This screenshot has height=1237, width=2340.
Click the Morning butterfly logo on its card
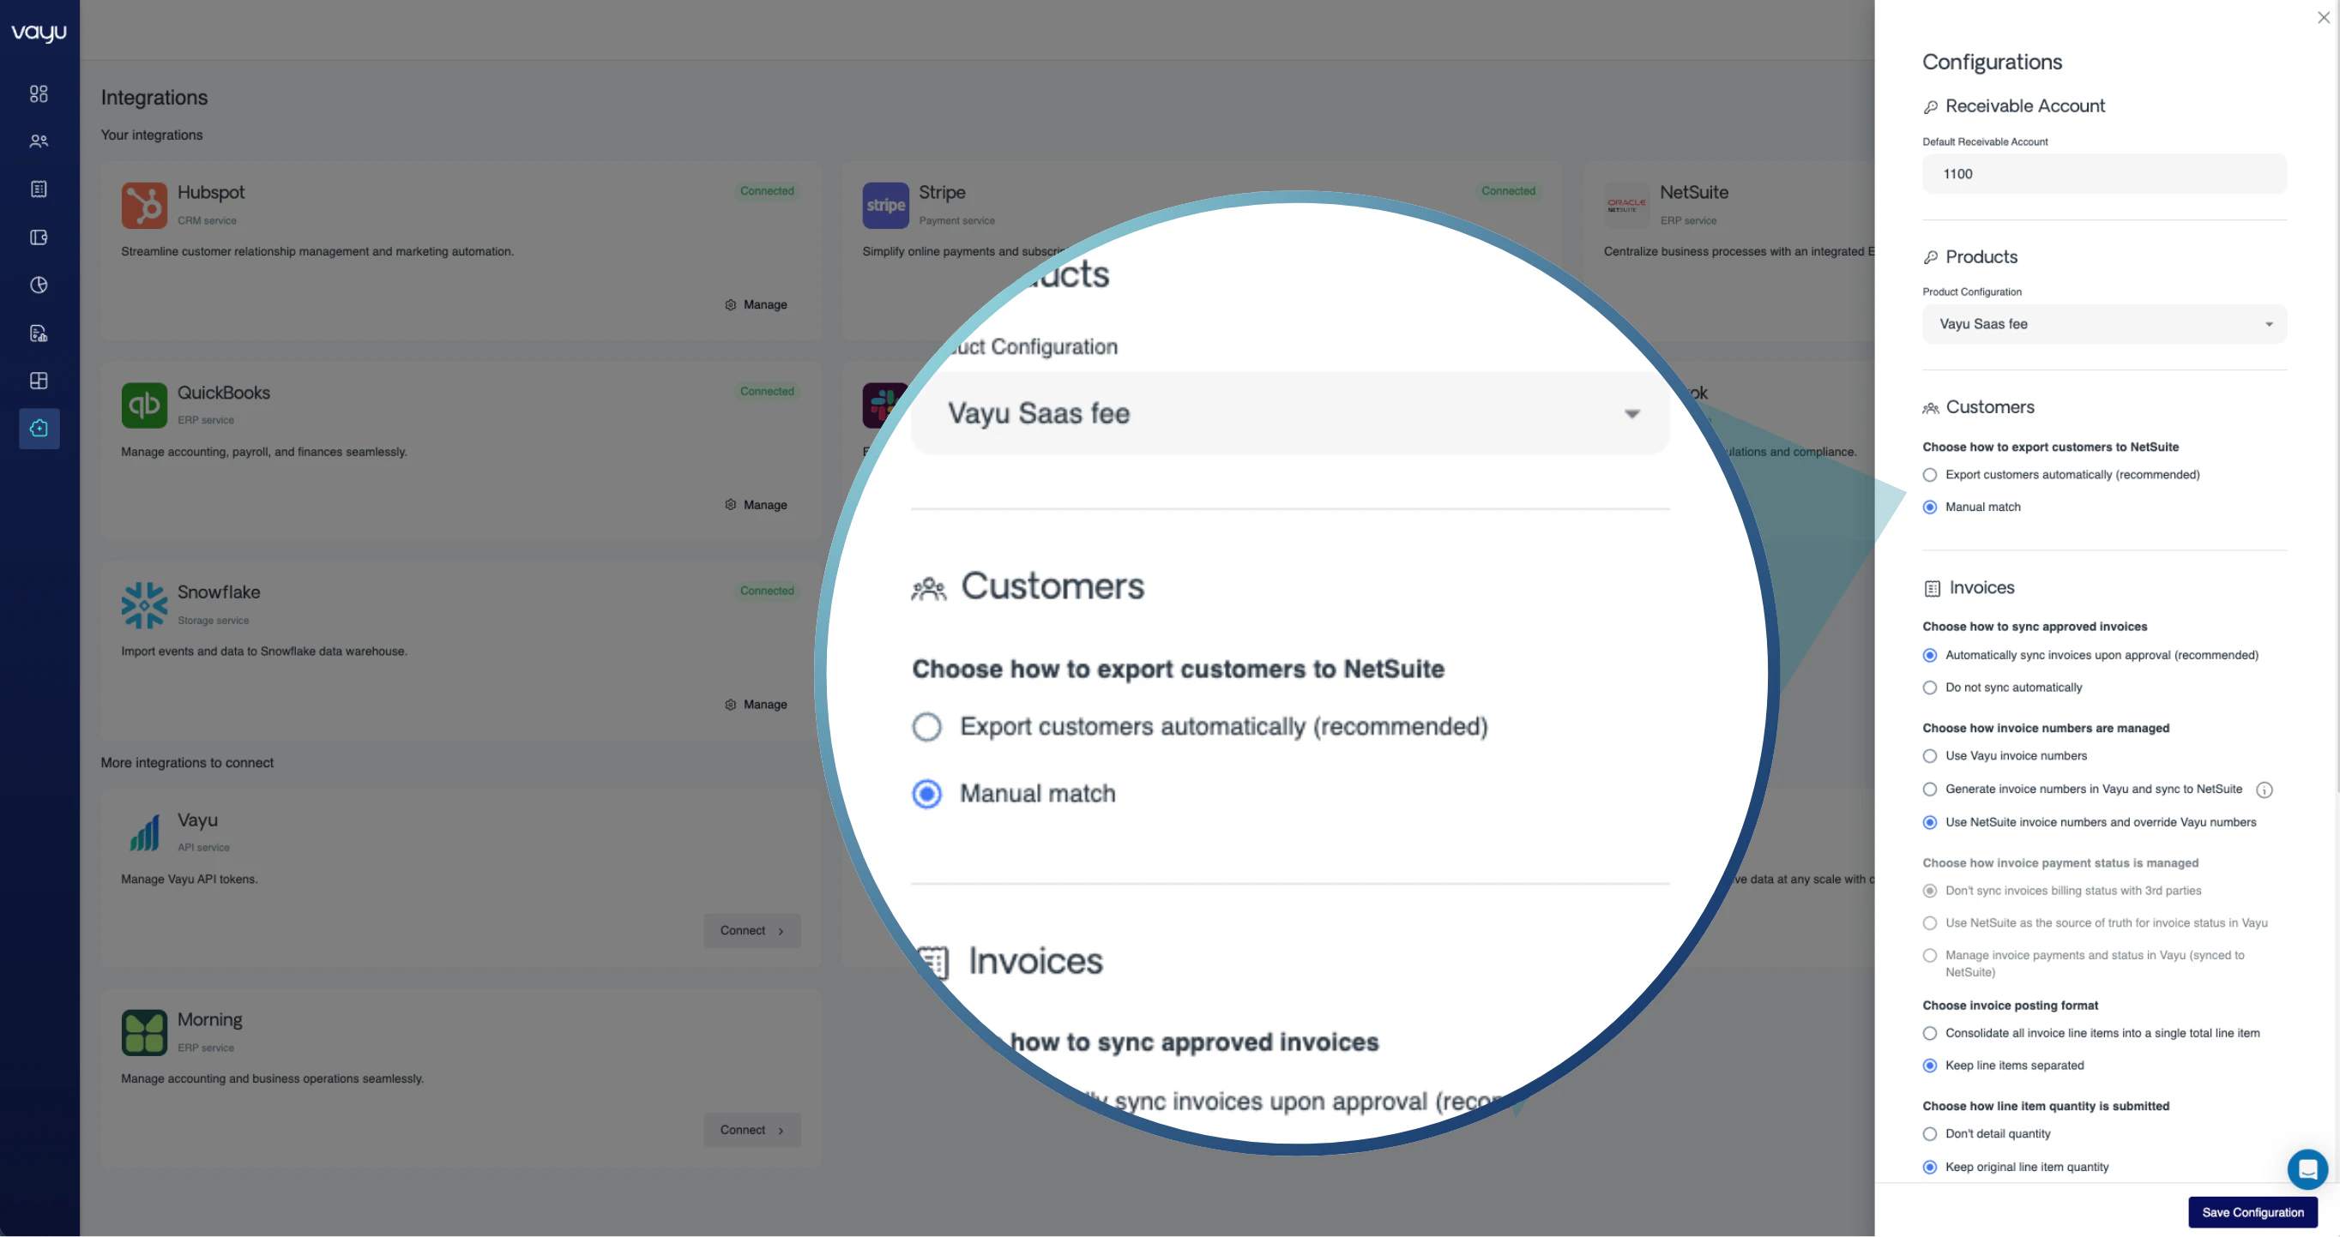coord(144,1033)
